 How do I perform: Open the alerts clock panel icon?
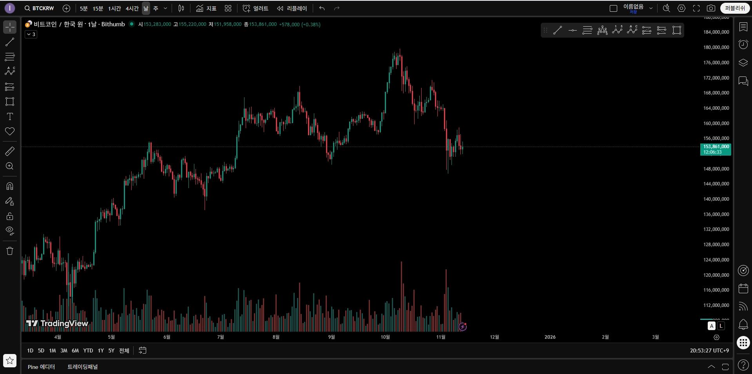point(743,44)
